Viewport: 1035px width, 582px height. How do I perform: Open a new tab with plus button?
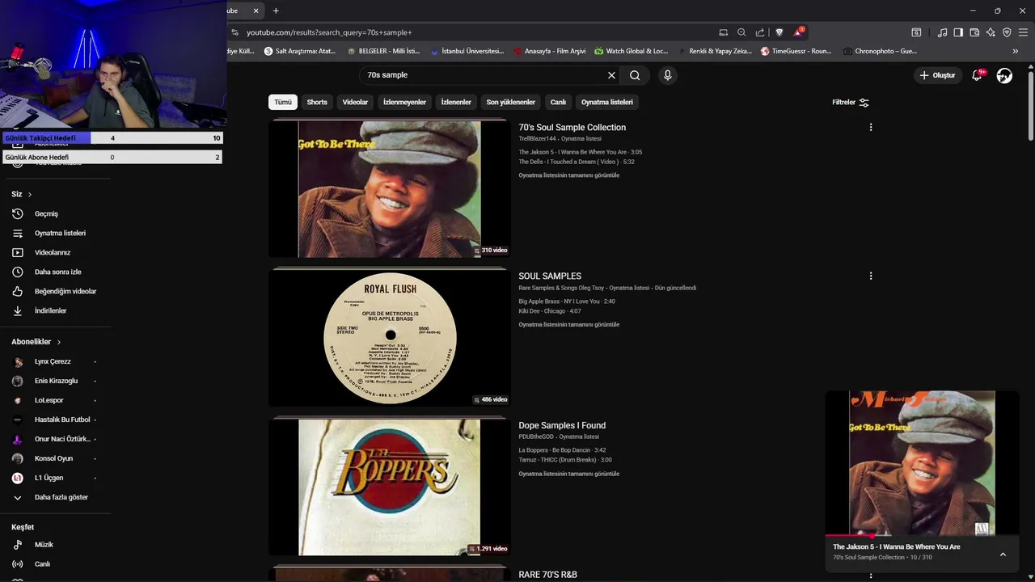click(276, 11)
